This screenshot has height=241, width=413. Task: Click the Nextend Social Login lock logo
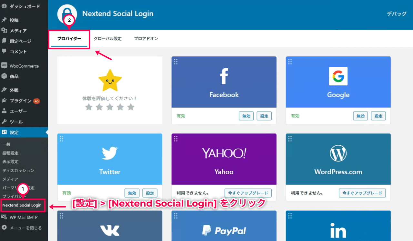click(67, 14)
